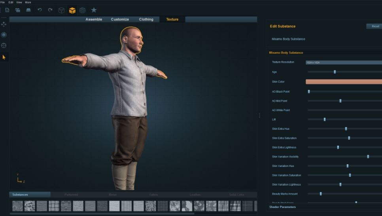Select the orbit rotate tool in left sidebar
The image size is (382, 216).
pos(4,35)
